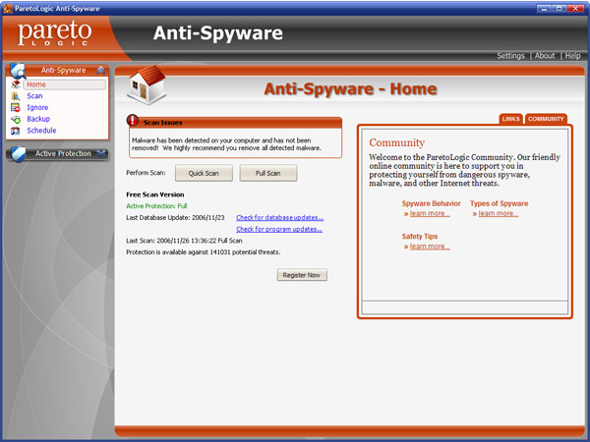Click 'Active Protection: Full' status text
The width and height of the screenshot is (590, 442).
[156, 206]
